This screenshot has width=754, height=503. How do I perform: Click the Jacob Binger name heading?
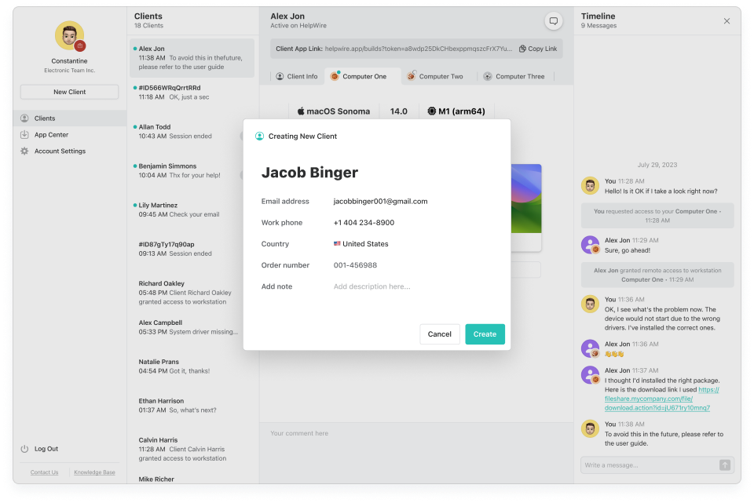pos(309,173)
